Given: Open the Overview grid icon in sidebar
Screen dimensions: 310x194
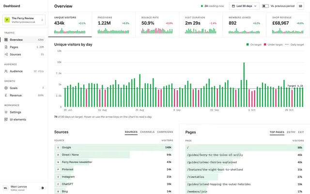Looking at the screenshot, I should [x=6, y=40].
